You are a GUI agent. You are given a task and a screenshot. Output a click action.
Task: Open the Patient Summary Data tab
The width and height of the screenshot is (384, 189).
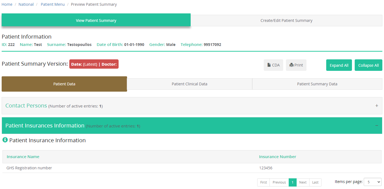(317, 84)
